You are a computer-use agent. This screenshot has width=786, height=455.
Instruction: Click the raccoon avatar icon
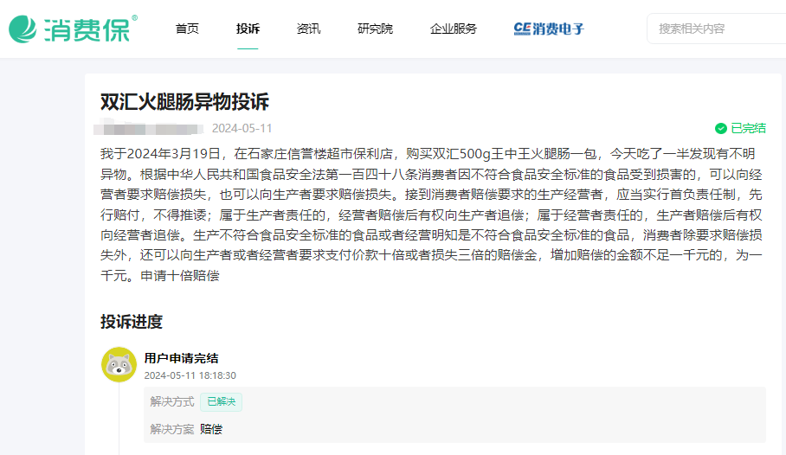pyautogui.click(x=119, y=365)
